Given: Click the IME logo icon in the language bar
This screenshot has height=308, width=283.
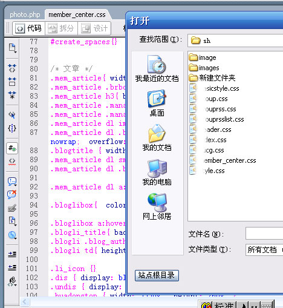Looking at the screenshot, I should 206,305.
